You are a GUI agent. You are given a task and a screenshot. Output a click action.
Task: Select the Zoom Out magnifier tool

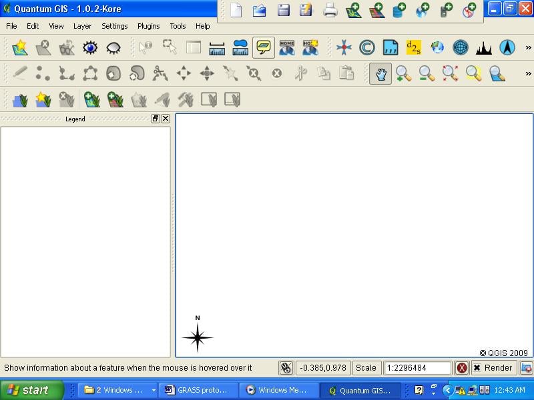tap(427, 73)
